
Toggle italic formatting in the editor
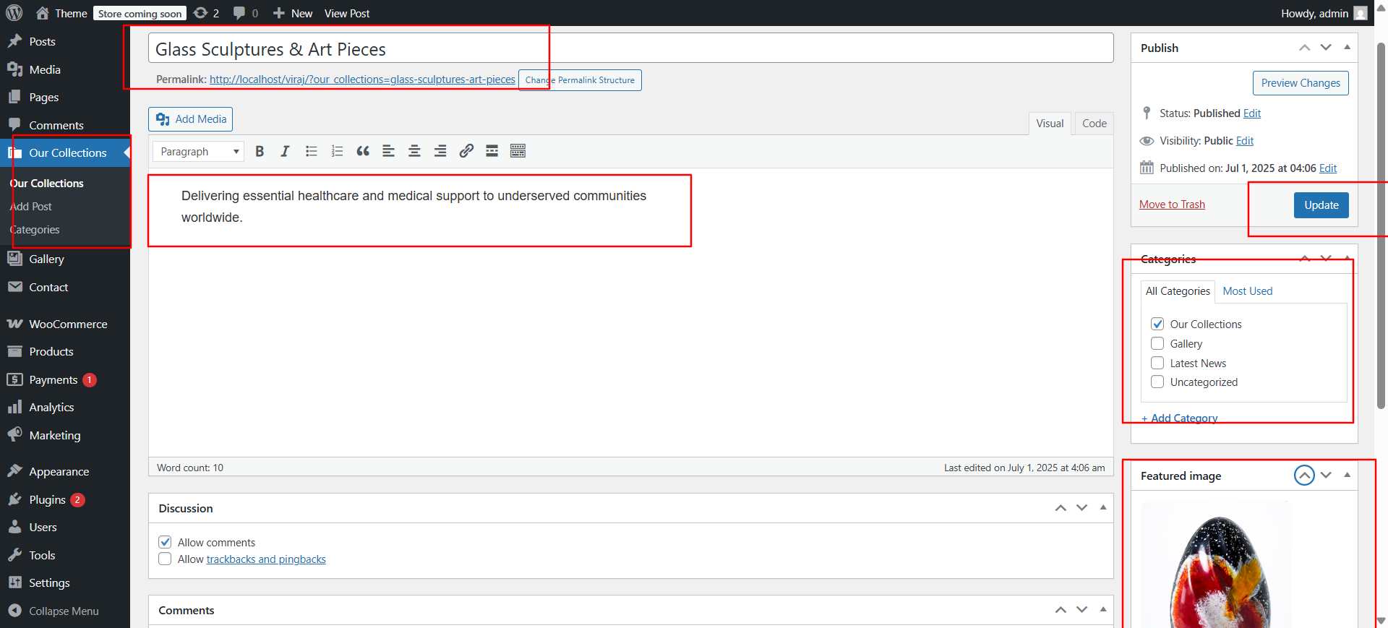[x=286, y=151]
